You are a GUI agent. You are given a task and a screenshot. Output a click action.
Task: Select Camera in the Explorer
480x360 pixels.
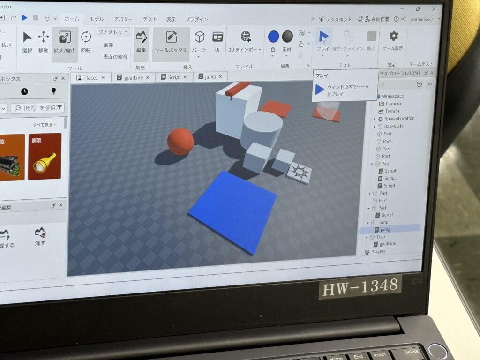393,104
